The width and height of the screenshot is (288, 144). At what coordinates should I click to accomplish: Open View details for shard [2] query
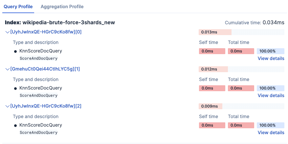pos(271,133)
